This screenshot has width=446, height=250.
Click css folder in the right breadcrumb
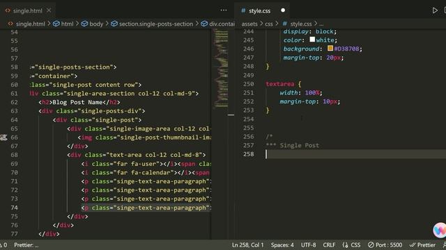pos(269,24)
